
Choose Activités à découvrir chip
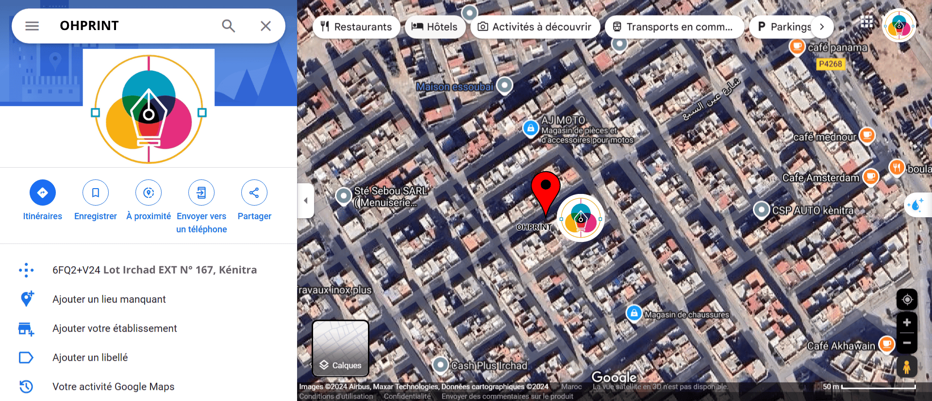click(x=535, y=27)
